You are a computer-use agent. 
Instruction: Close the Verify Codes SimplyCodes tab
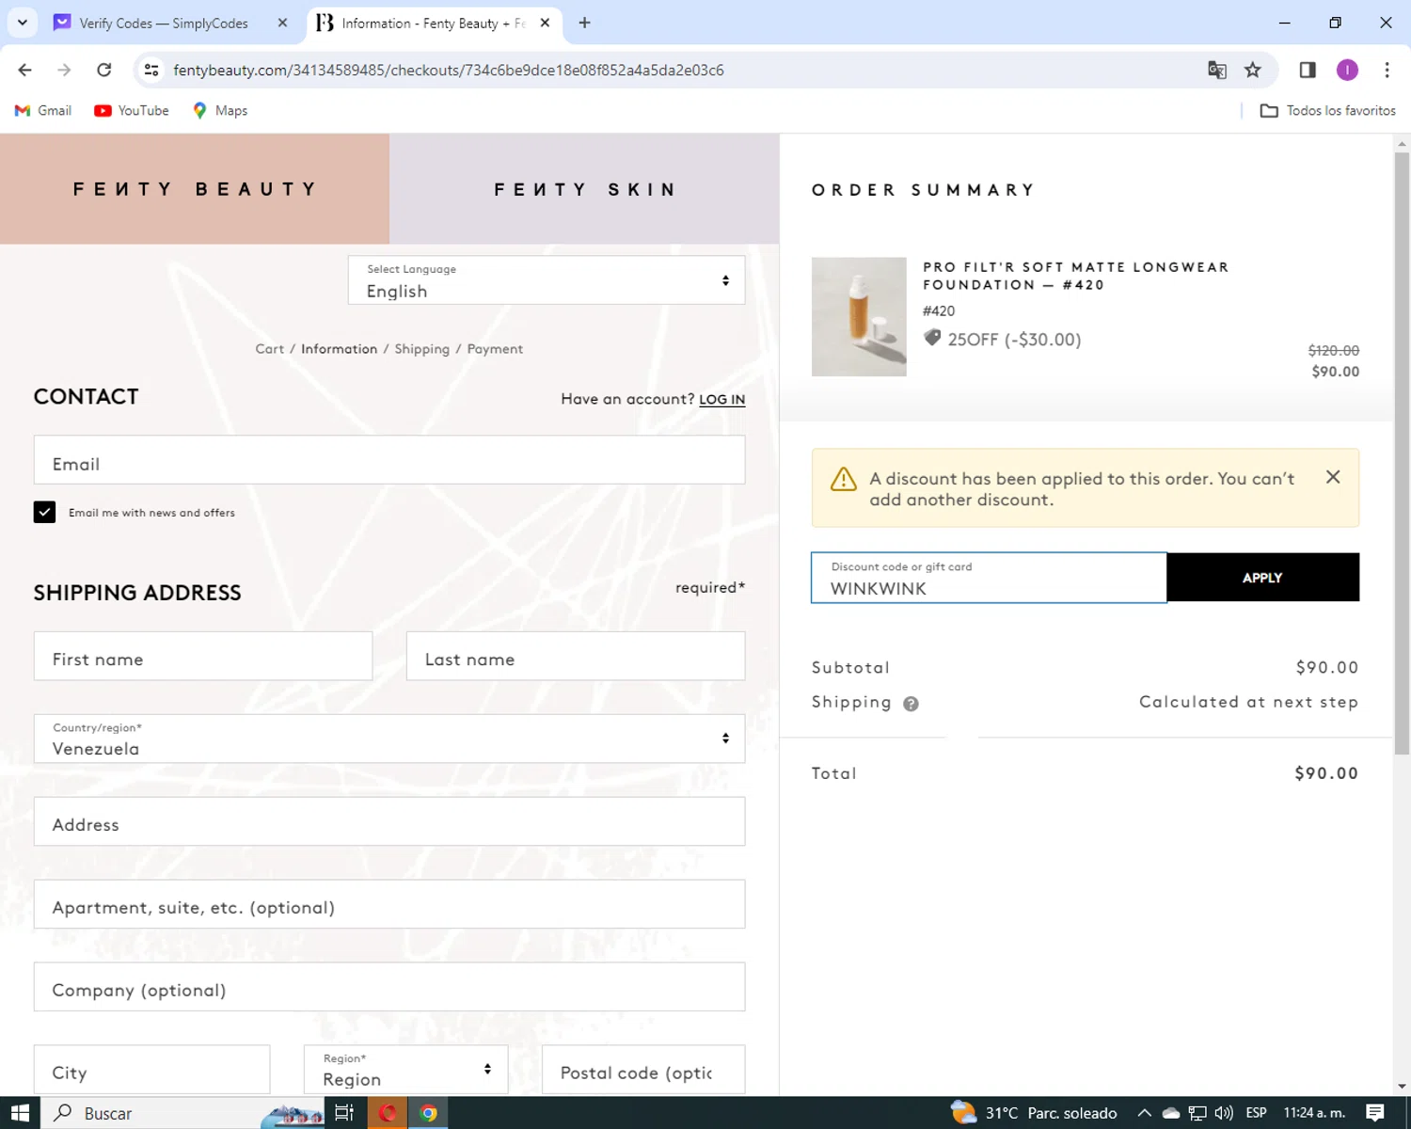point(282,23)
